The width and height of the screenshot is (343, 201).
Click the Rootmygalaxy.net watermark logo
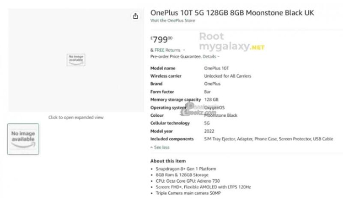232,42
